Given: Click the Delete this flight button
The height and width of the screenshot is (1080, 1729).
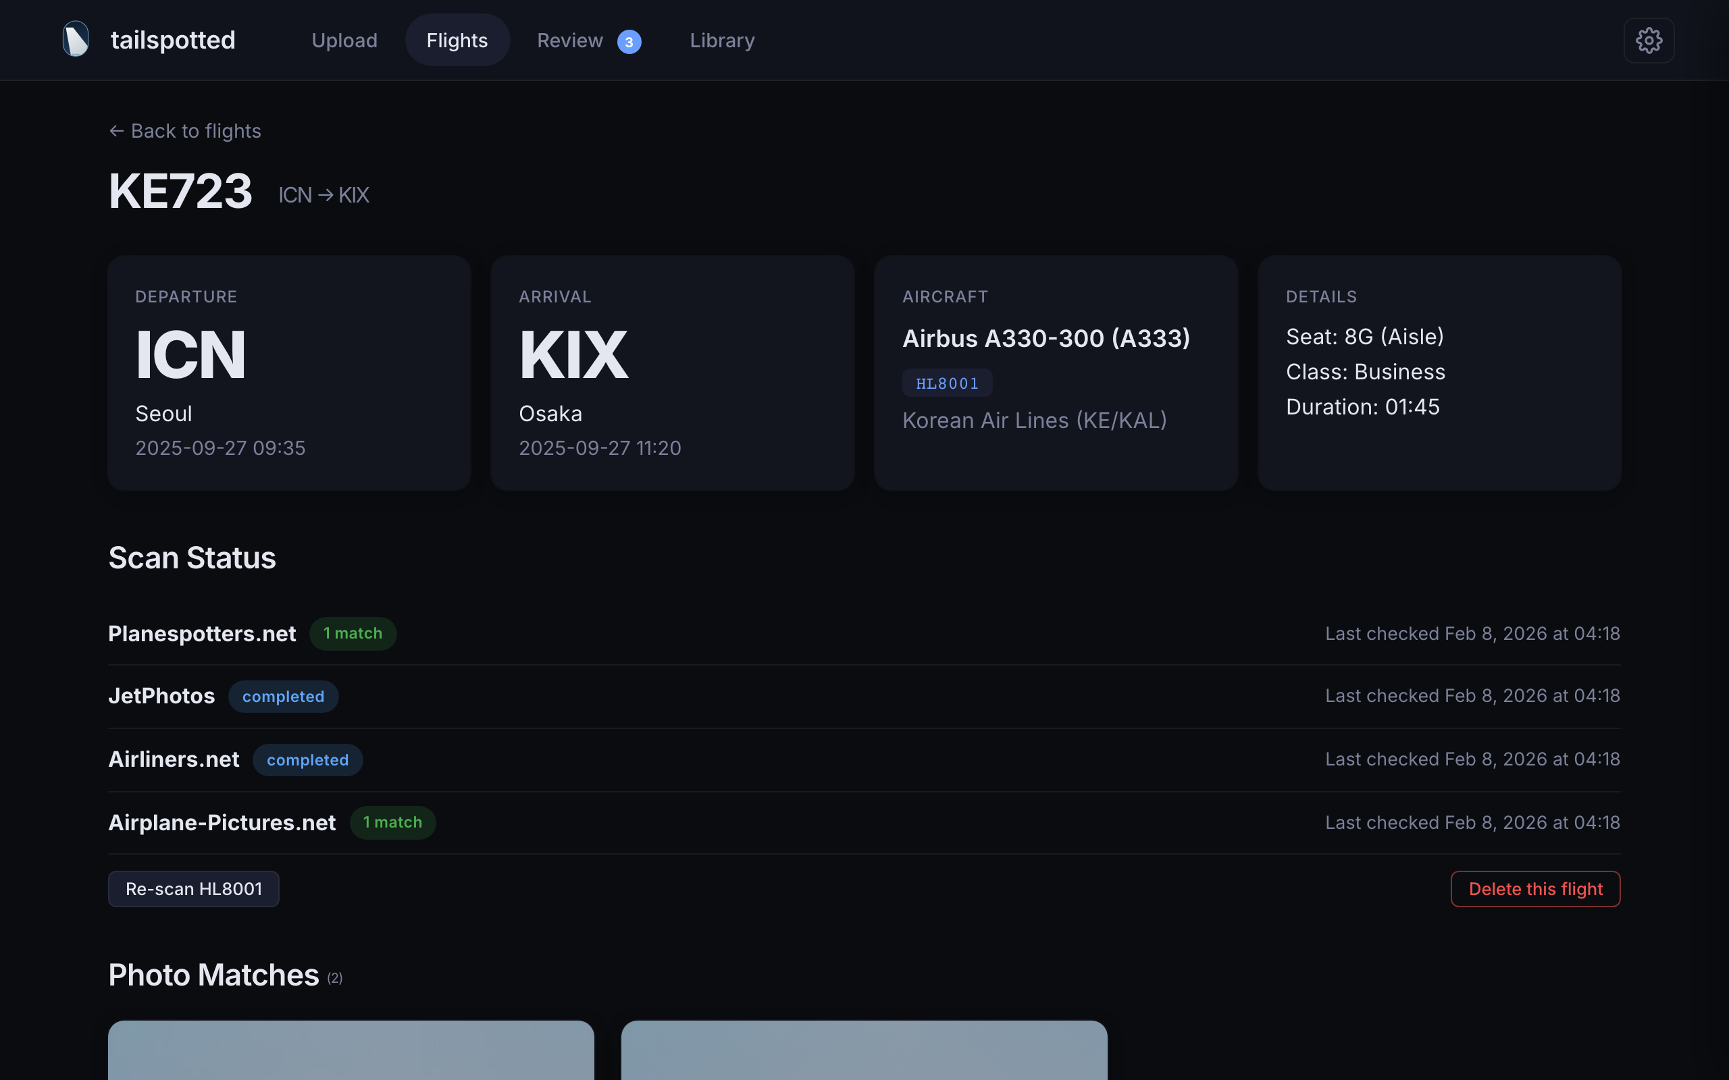Looking at the screenshot, I should pyautogui.click(x=1534, y=888).
